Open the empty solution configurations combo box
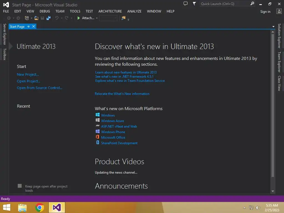This screenshot has width=284, height=213. 108,18
